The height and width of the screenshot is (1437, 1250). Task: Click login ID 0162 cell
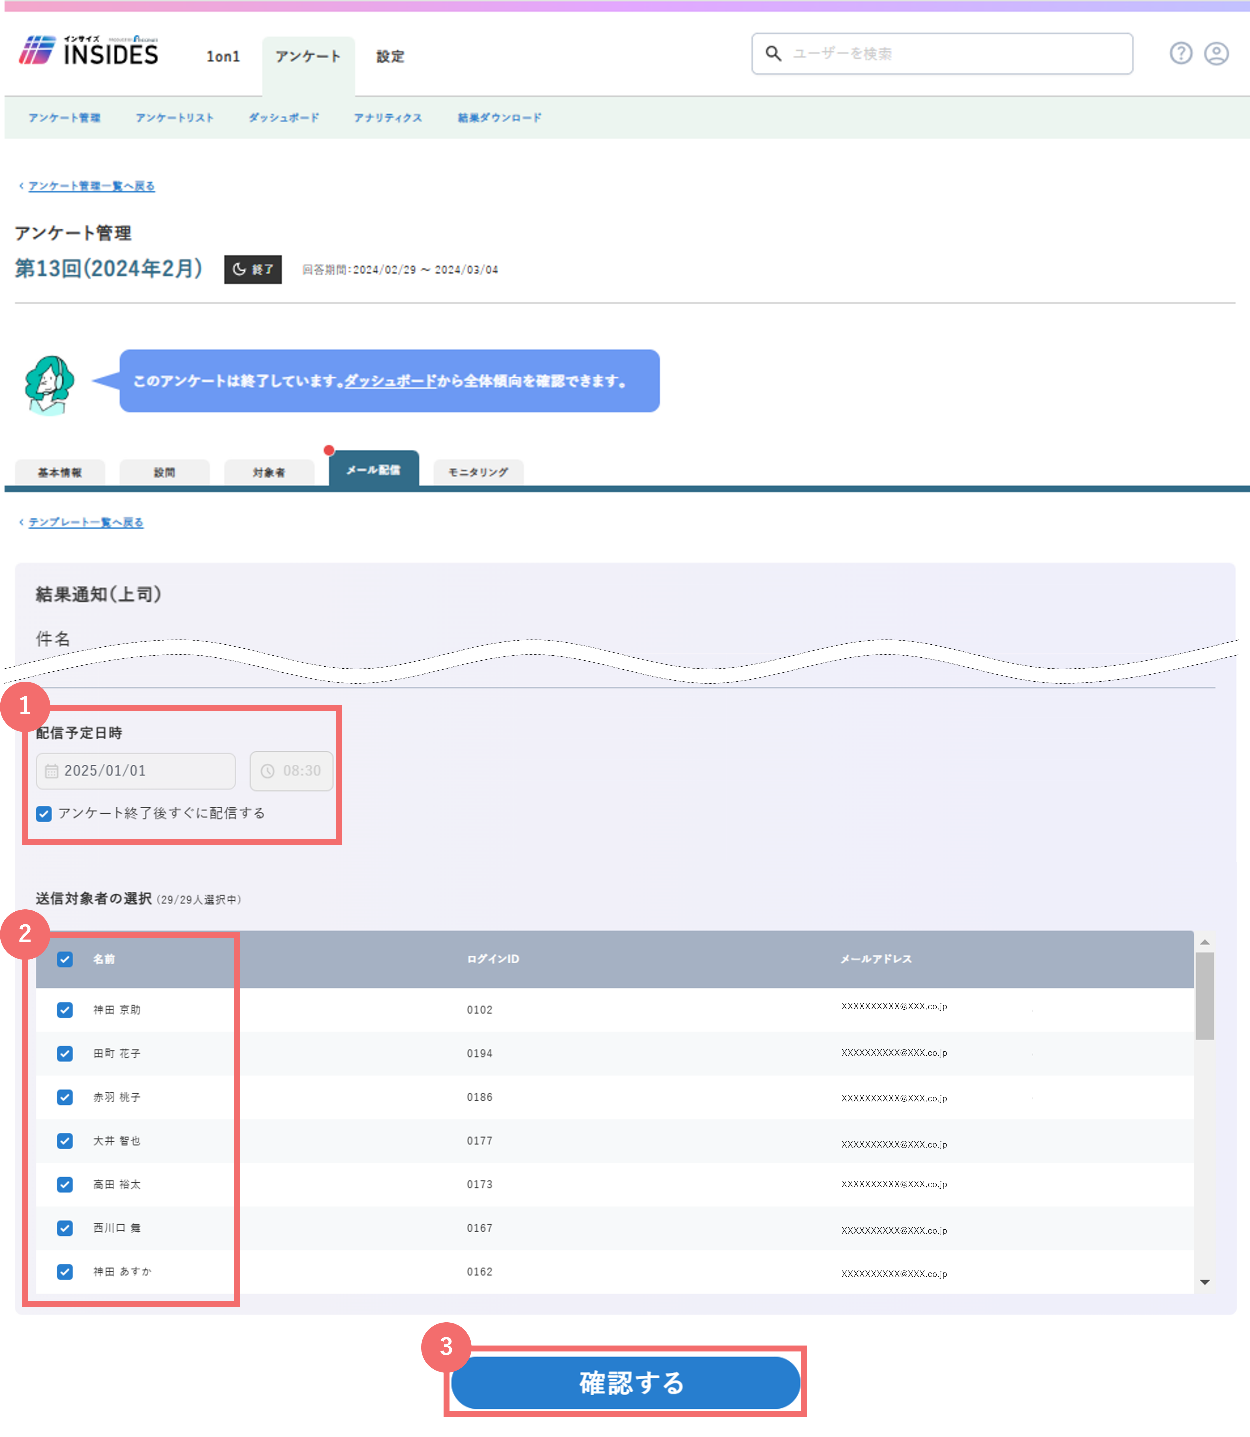coord(480,1272)
